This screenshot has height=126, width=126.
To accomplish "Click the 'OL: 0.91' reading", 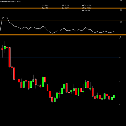I will point(86,11).
